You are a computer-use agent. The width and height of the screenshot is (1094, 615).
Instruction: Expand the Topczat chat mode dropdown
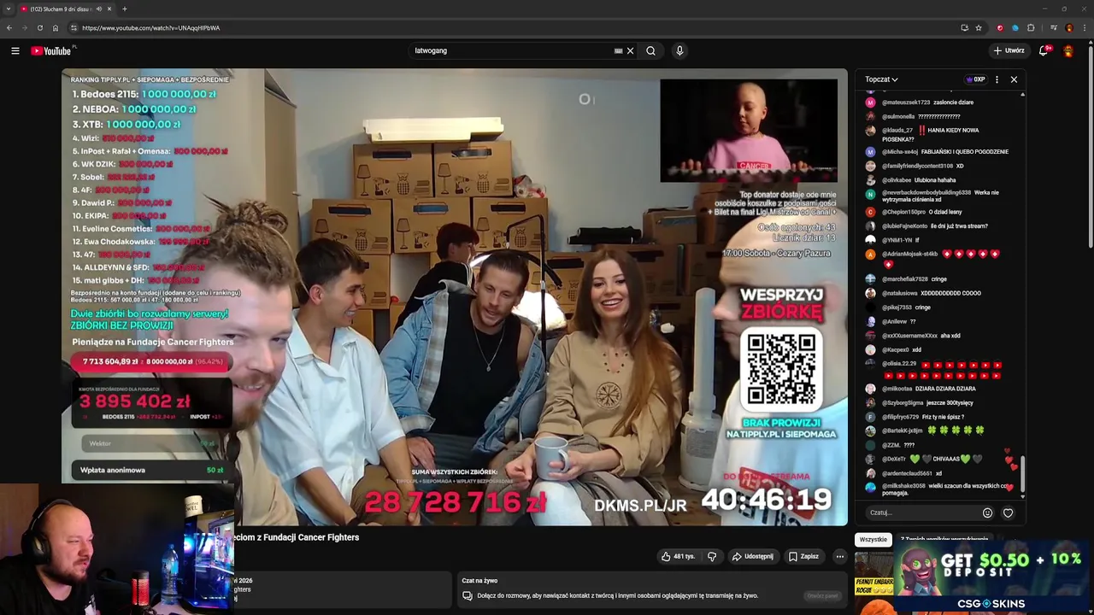(881, 79)
